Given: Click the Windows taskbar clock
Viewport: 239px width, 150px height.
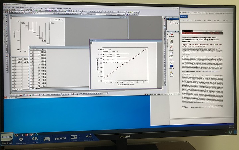Looking at the screenshot, I should click(231, 127).
